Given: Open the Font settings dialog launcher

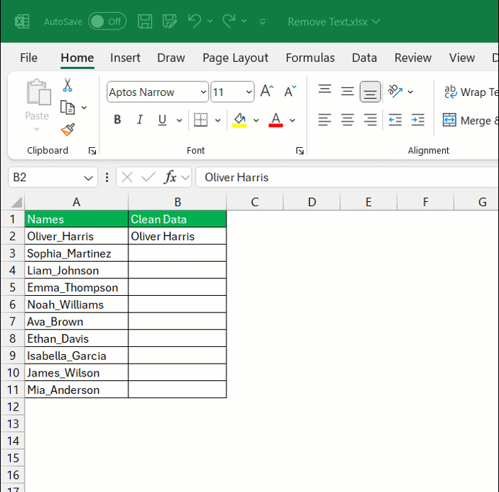Looking at the screenshot, I should [x=300, y=151].
